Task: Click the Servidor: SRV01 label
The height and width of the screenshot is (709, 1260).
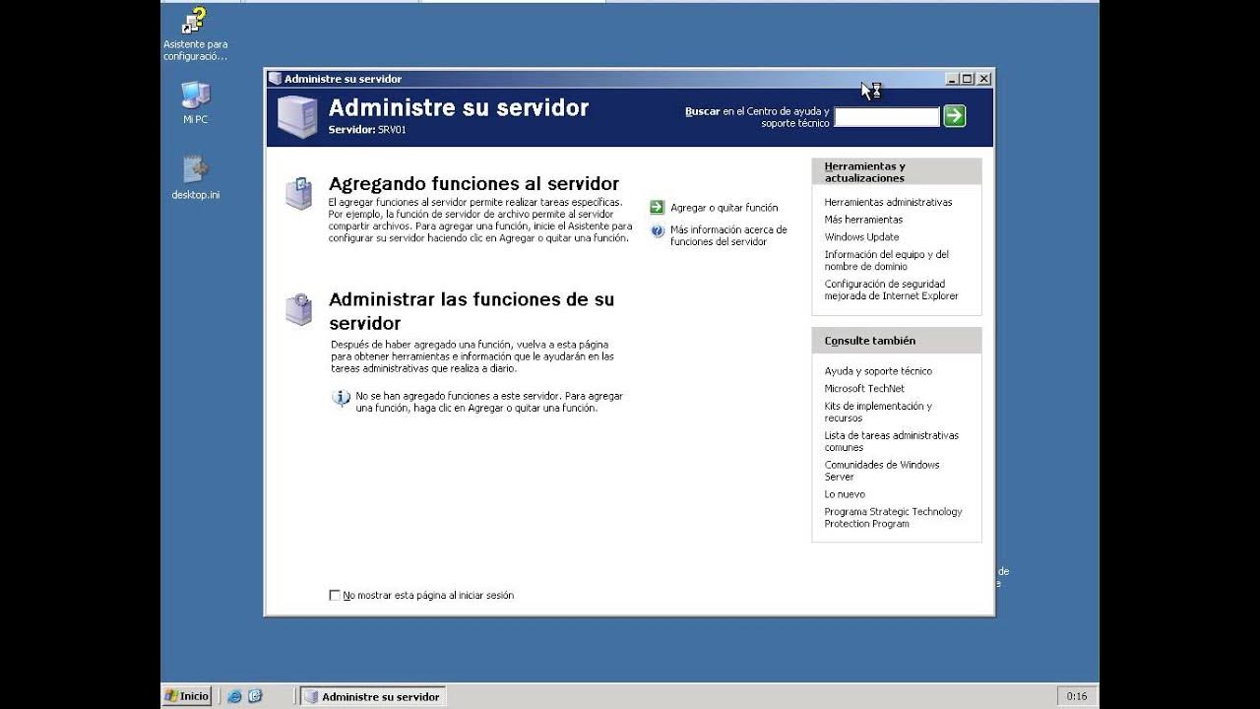Action: click(367, 130)
